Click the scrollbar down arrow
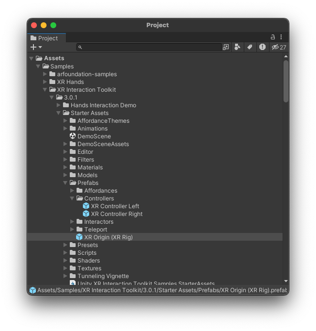The height and width of the screenshot is (331, 316). [286, 281]
